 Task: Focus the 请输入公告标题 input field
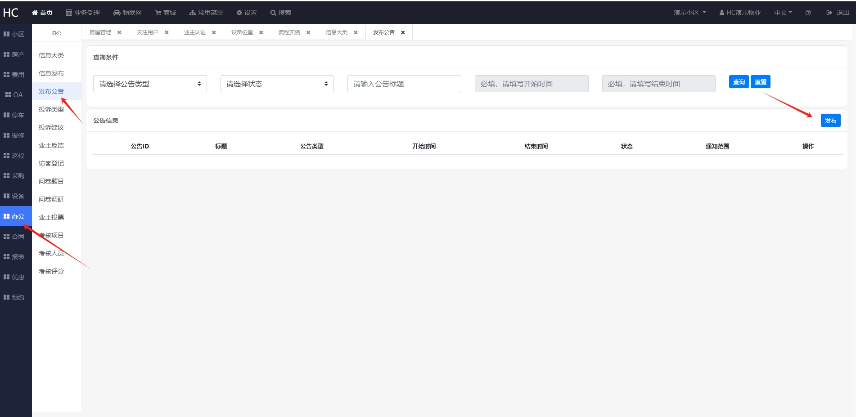click(x=404, y=84)
